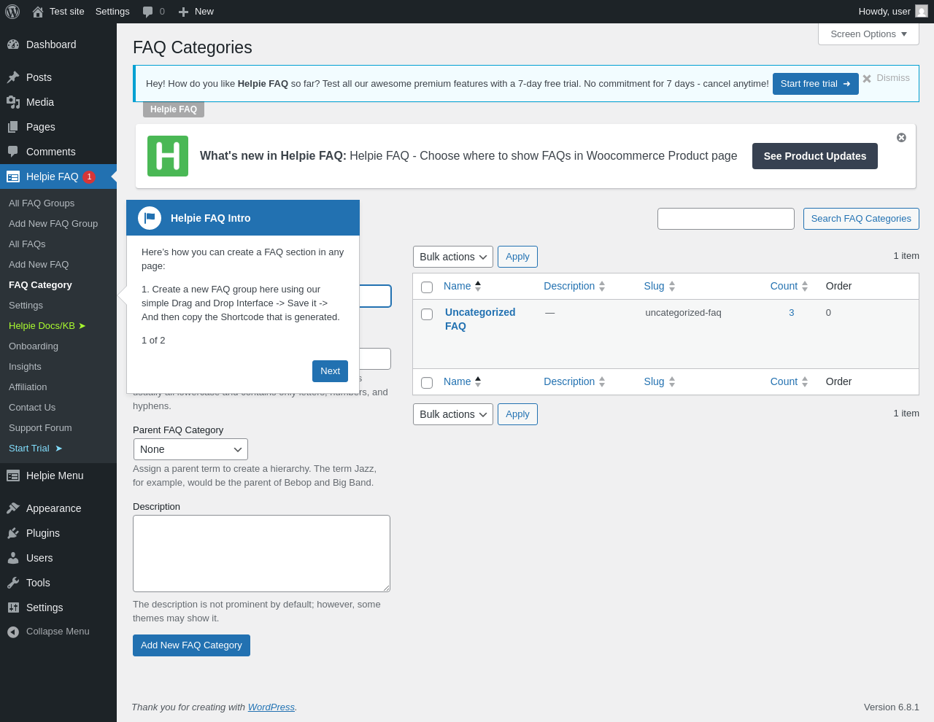934x722 pixels.
Task: Click the top Apply button
Action: tap(517, 257)
